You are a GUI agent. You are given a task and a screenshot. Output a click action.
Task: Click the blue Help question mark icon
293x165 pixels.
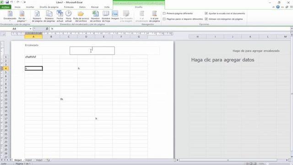click(278, 7)
